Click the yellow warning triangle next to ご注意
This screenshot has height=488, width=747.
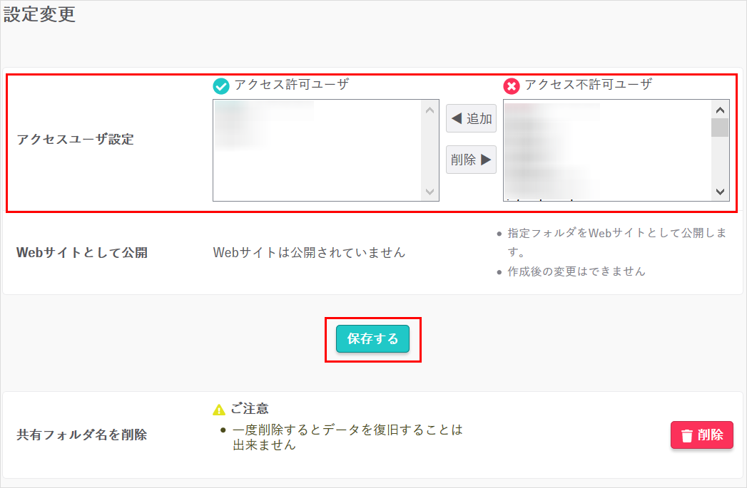219,410
